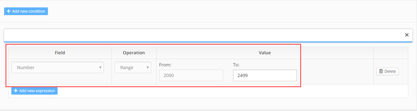Click the From: label
The image size is (417, 111).
click(x=165, y=65)
